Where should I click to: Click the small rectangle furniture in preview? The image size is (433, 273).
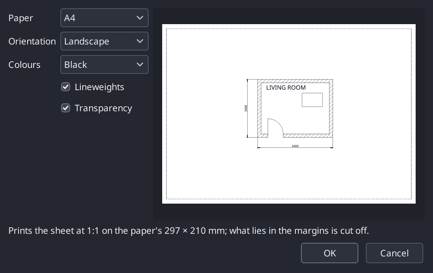pos(312,100)
